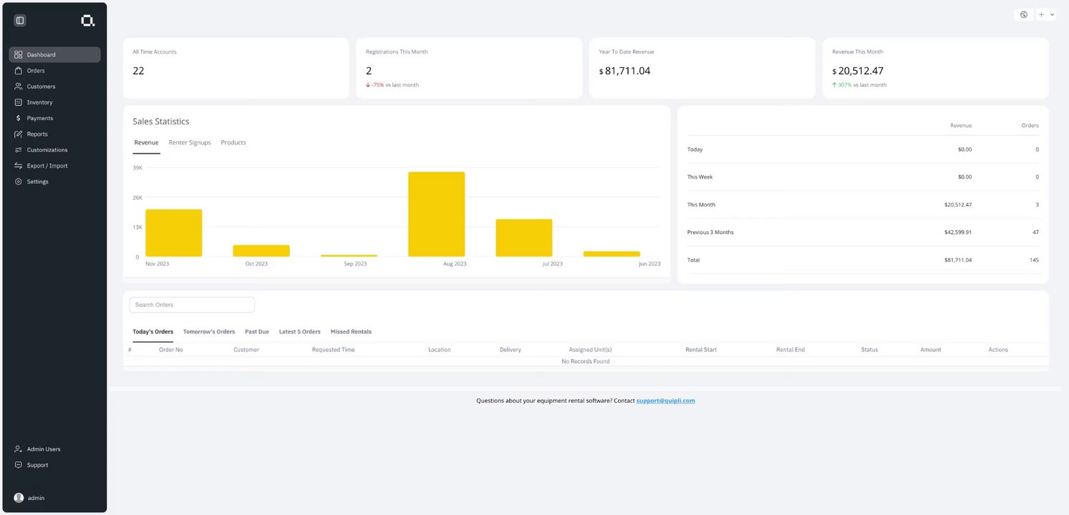Click the 'This Week' row label

tap(700, 177)
